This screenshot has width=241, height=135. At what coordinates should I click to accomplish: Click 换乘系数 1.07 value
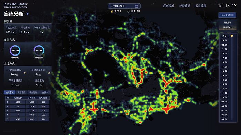click(x=39, y=85)
